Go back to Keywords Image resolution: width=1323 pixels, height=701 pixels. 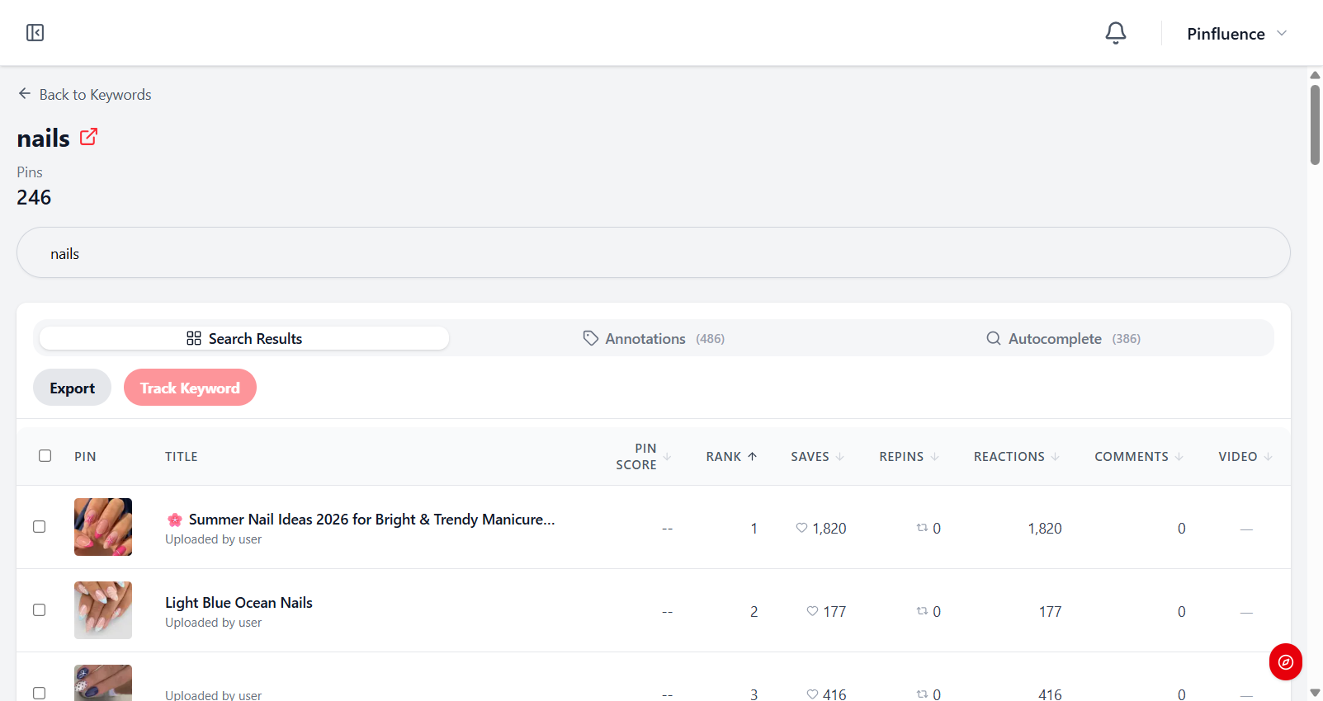pos(84,95)
